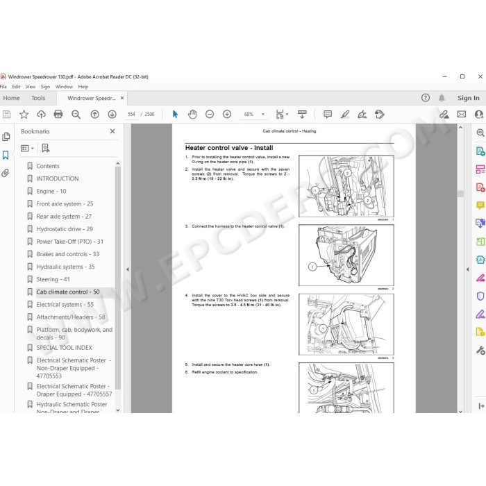
Task: Open the notifications bell
Action: [x=442, y=98]
